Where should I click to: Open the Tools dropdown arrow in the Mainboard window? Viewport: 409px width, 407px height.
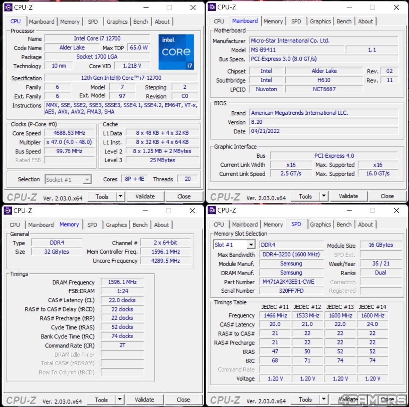click(324, 196)
